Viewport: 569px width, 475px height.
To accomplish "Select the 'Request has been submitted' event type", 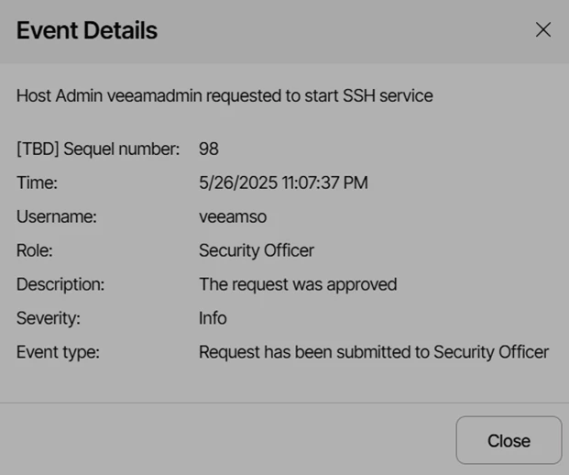I will point(374,352).
